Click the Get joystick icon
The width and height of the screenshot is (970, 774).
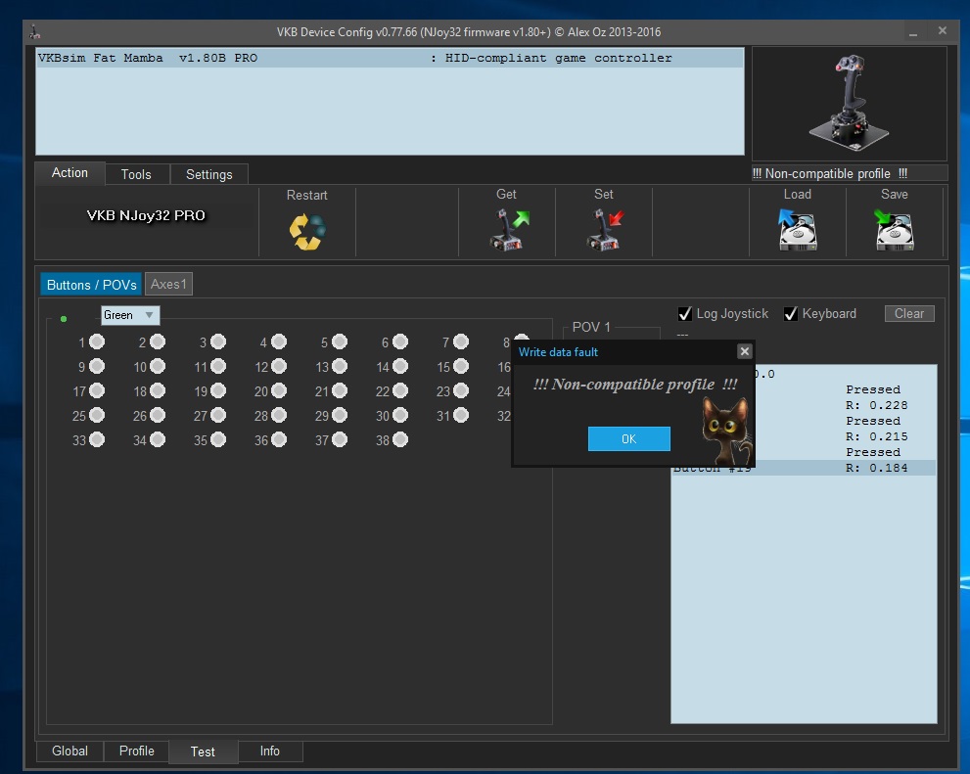(x=507, y=231)
